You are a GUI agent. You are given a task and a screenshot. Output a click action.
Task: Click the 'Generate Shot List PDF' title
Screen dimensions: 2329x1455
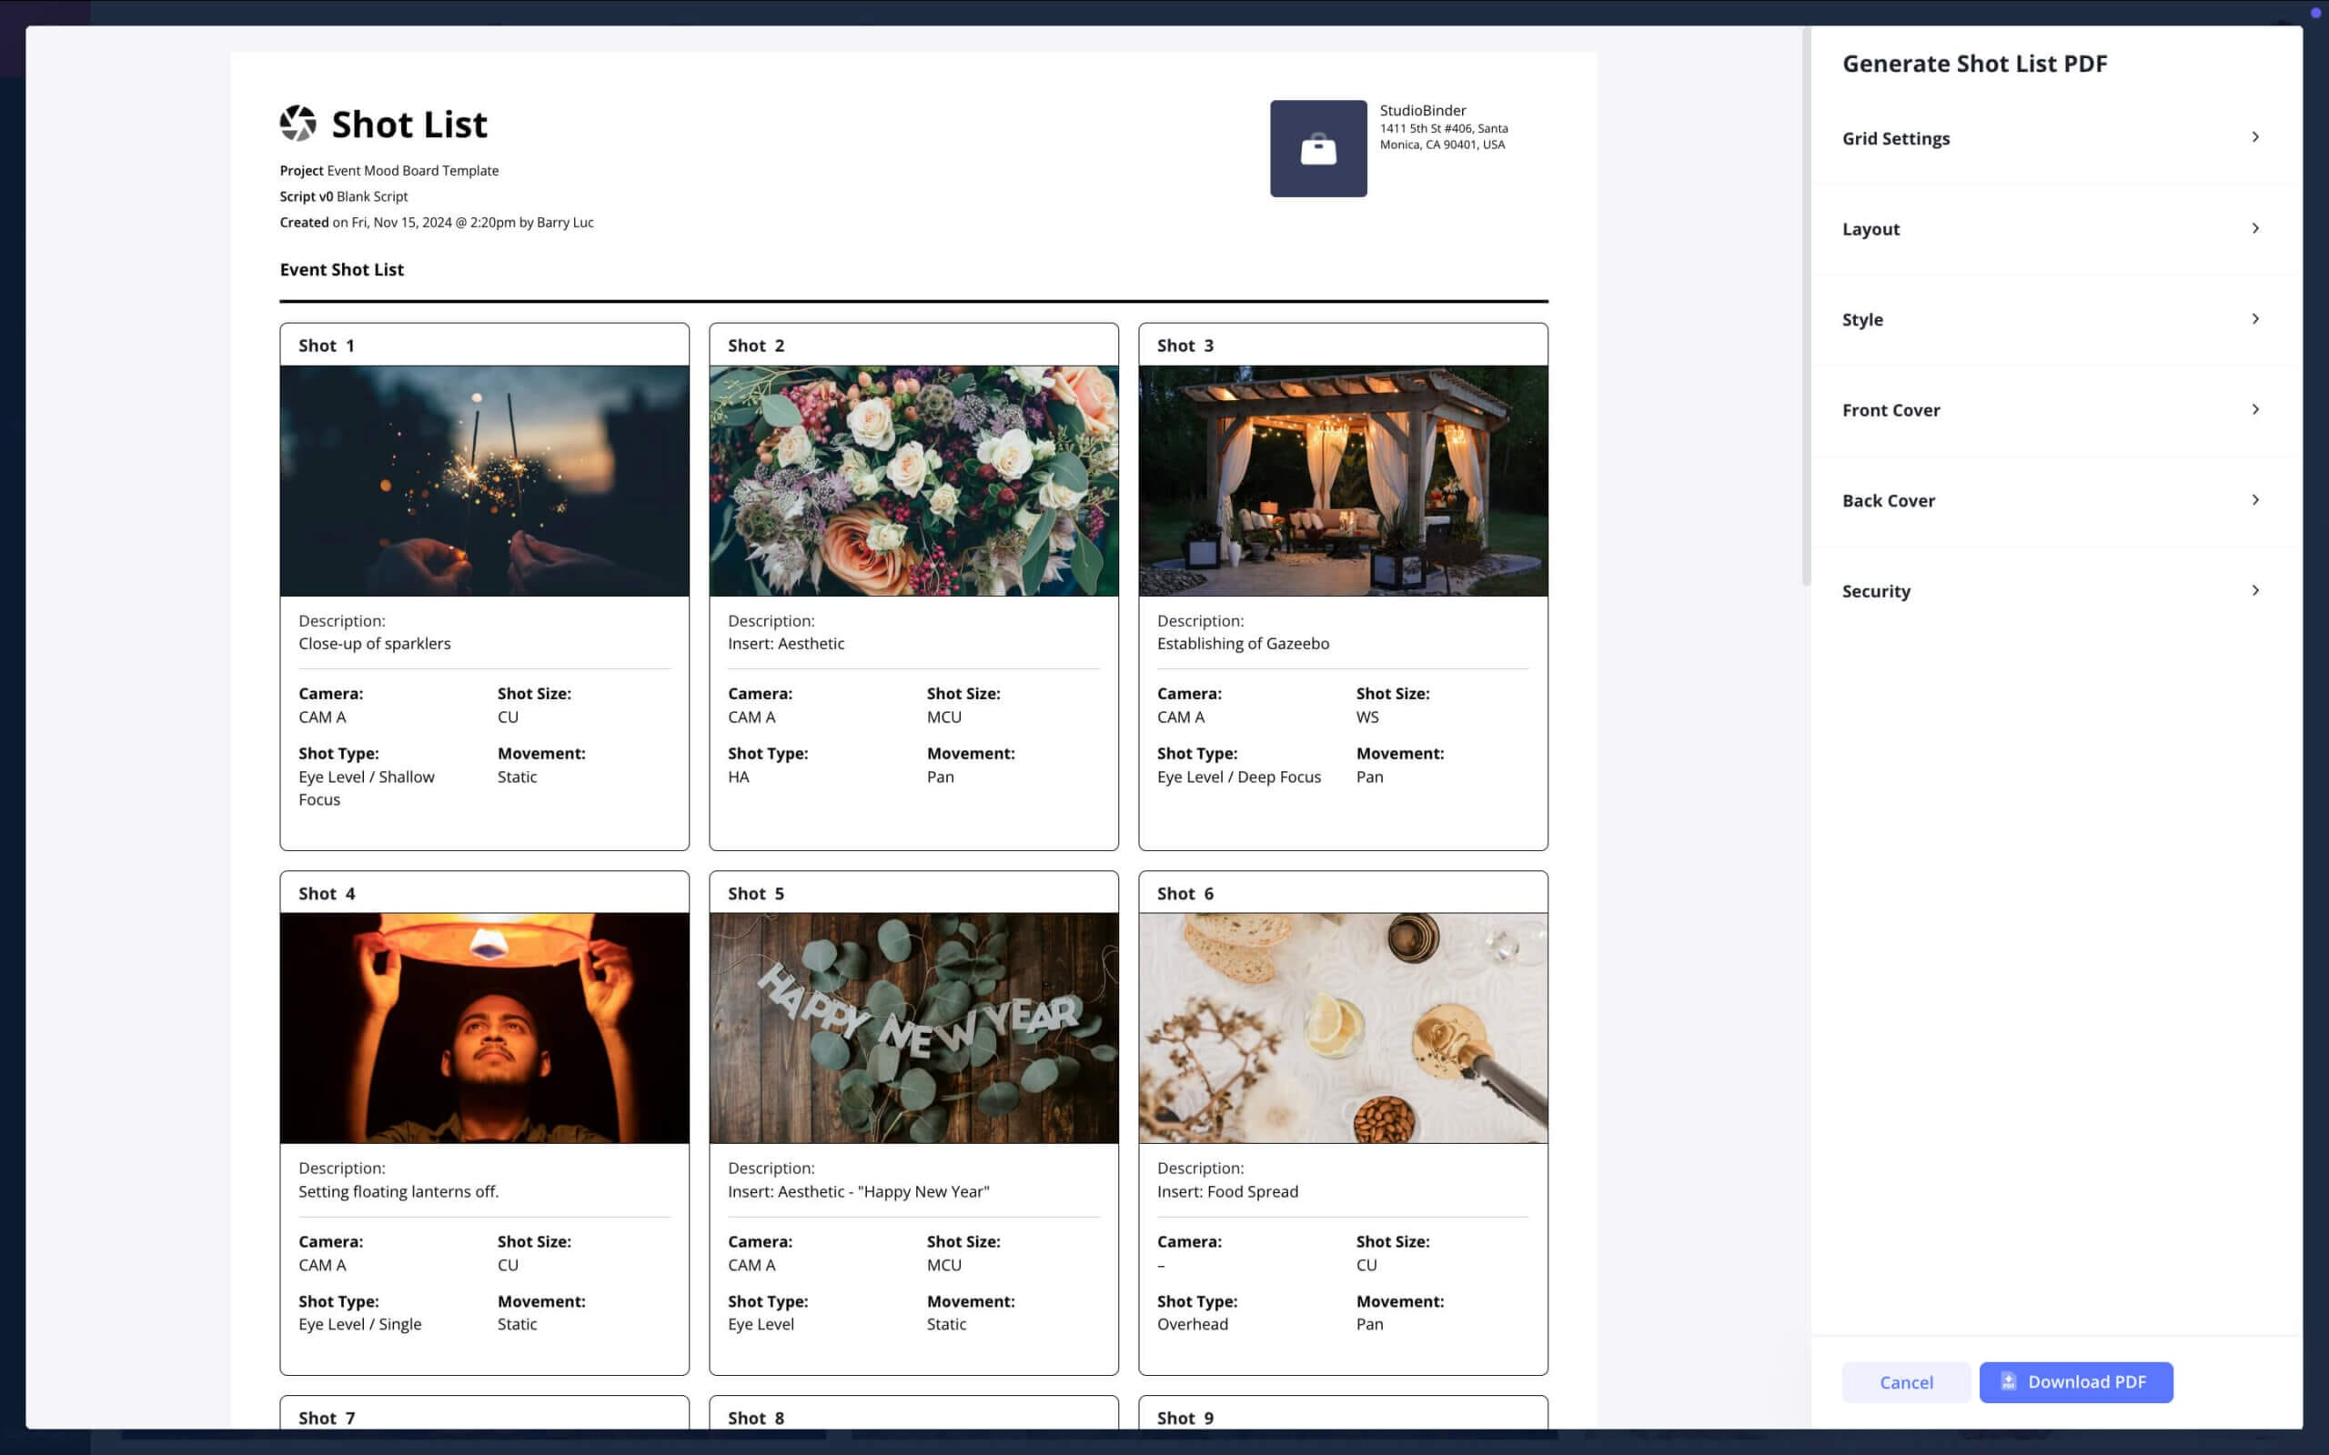(x=1974, y=64)
